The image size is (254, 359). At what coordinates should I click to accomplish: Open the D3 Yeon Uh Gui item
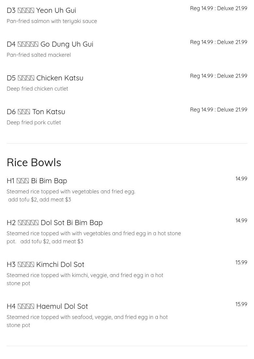coord(41,10)
